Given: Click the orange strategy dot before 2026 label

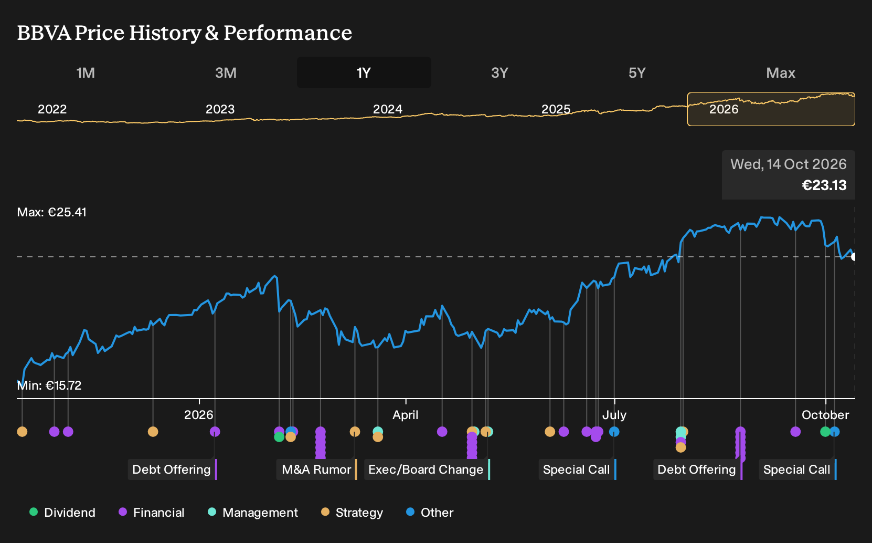Looking at the screenshot, I should (x=153, y=432).
